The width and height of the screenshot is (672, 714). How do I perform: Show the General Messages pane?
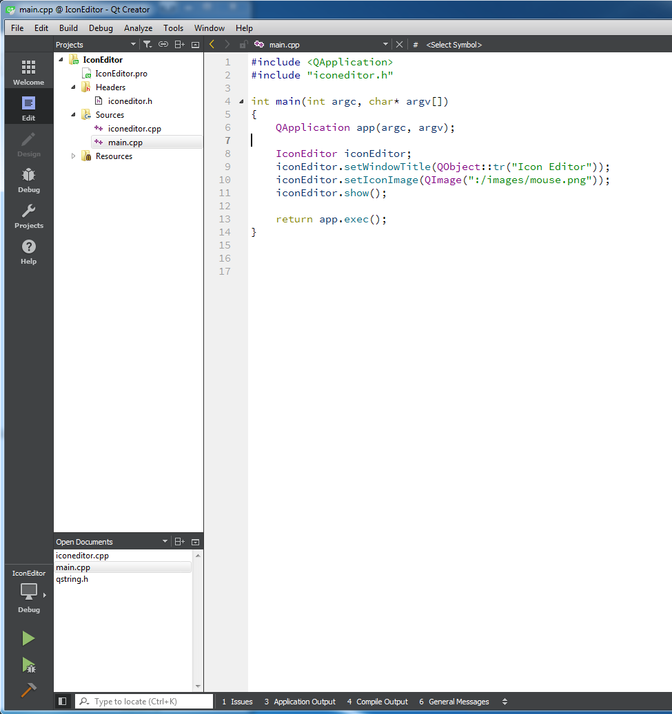click(454, 702)
